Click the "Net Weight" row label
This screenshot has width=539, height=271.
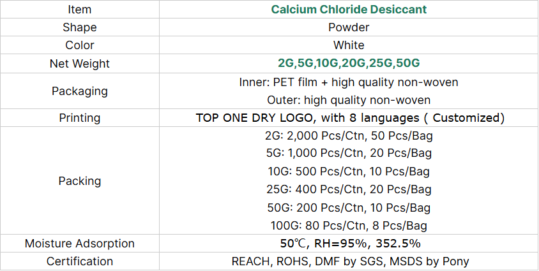[x=79, y=64]
